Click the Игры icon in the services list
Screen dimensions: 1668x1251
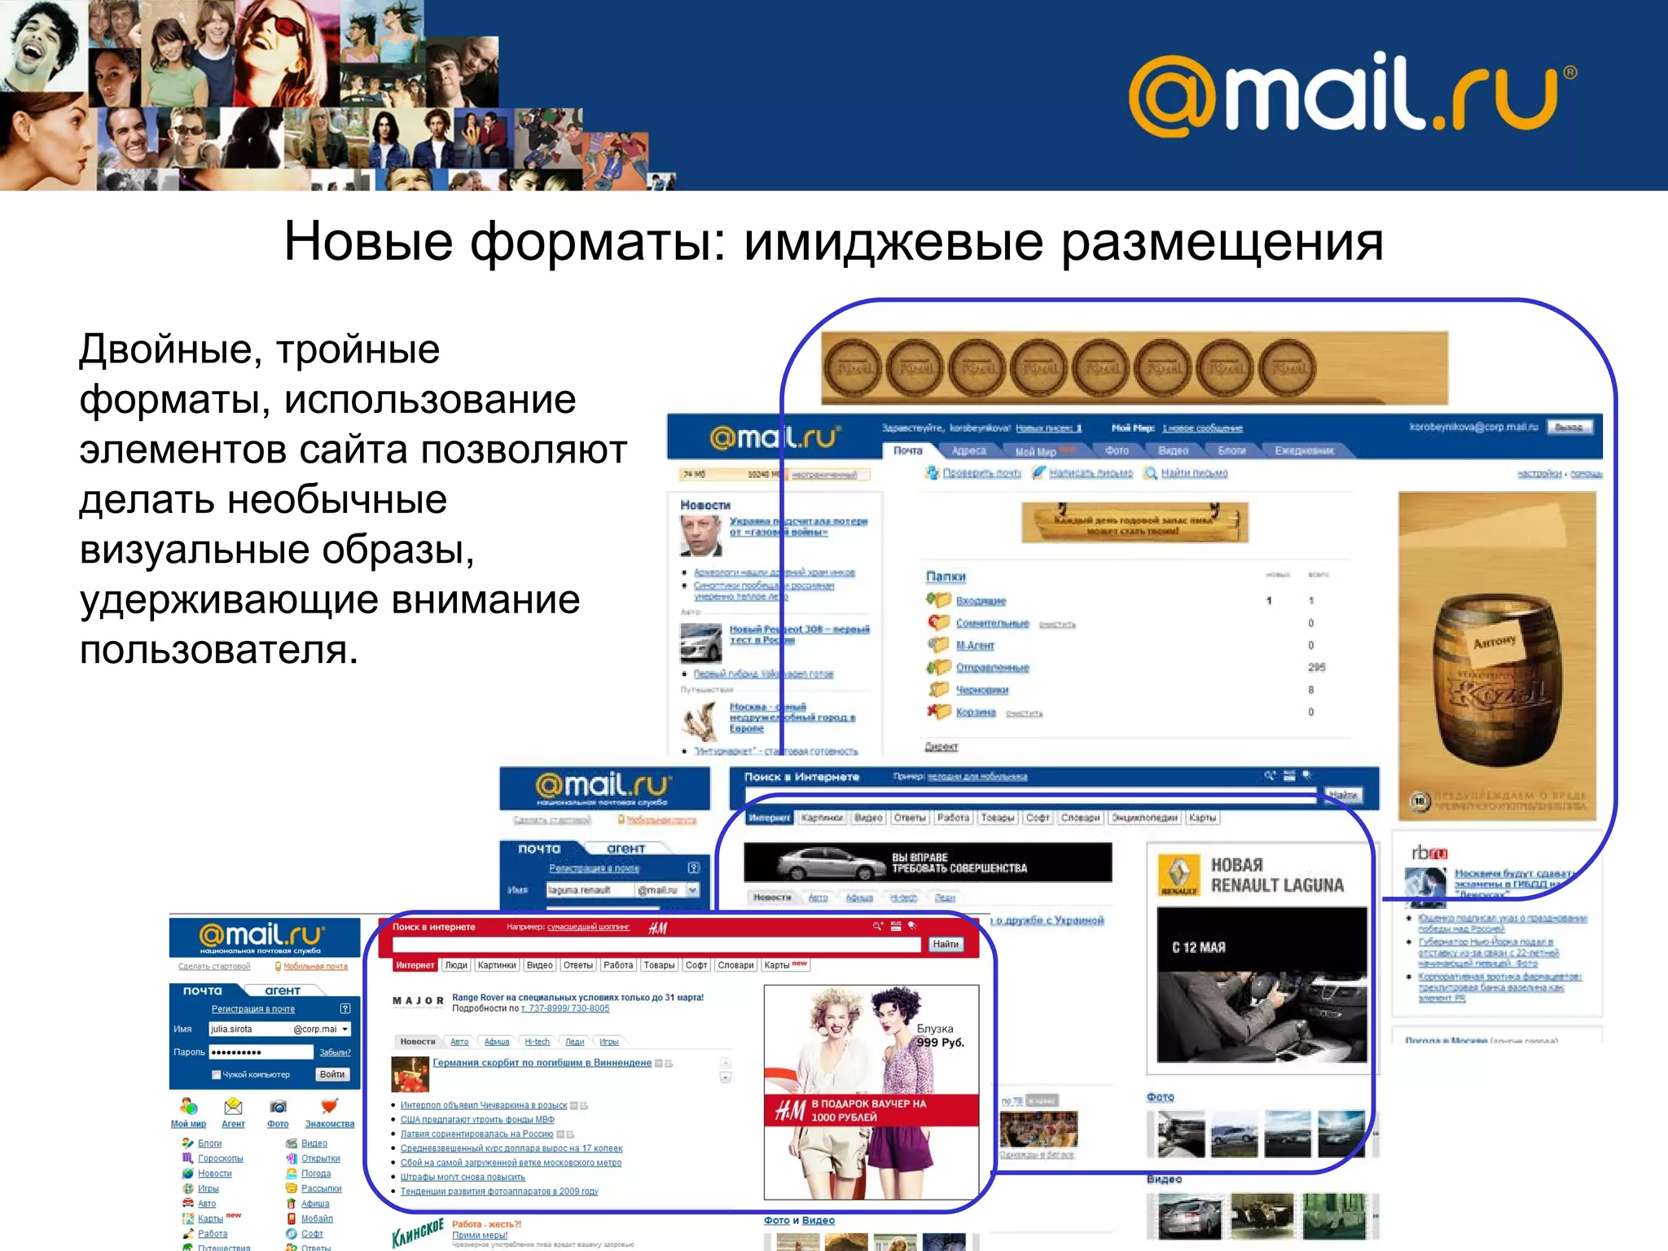click(x=187, y=1188)
